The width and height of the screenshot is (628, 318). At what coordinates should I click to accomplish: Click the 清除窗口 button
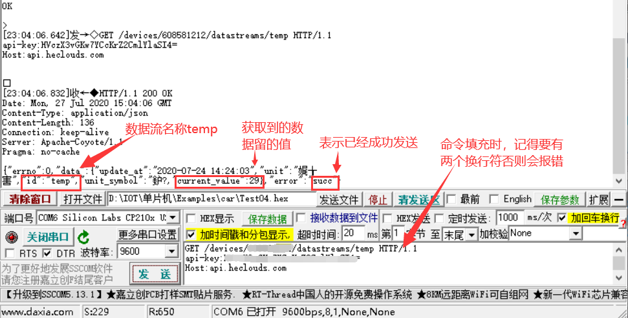click(x=30, y=199)
